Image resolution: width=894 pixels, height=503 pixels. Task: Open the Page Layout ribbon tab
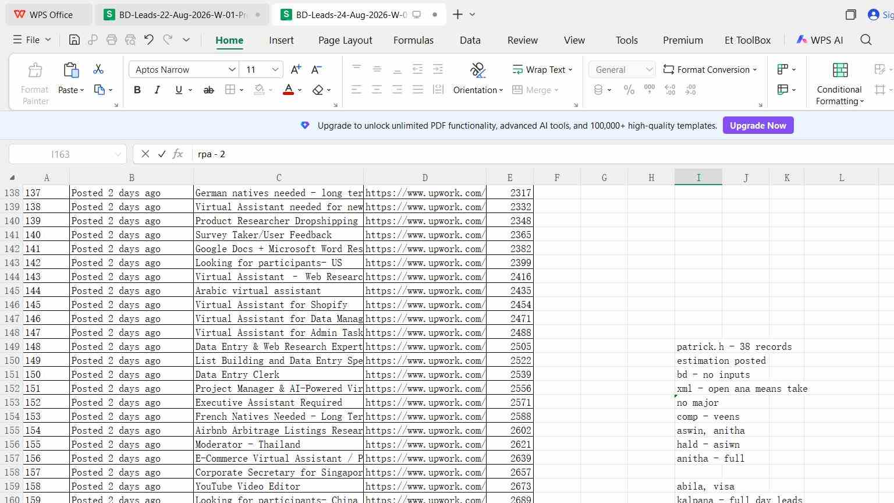point(345,40)
